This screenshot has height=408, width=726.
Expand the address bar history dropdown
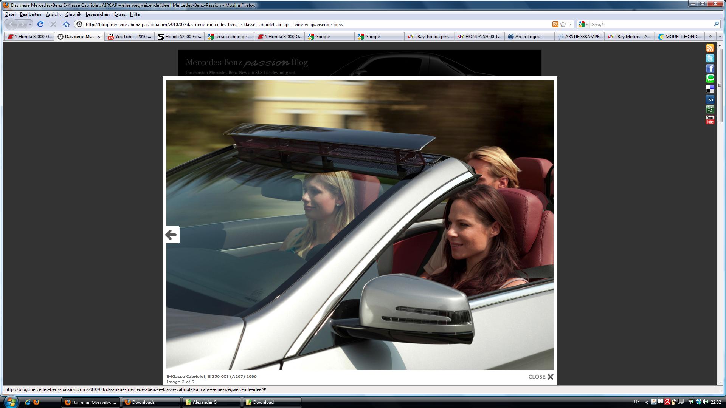pos(571,24)
